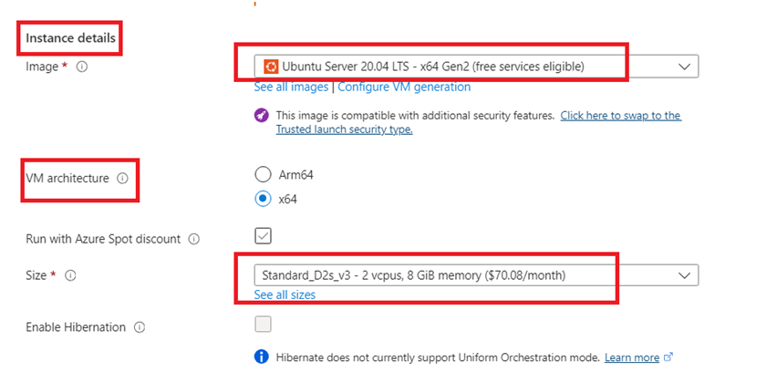Toggle Run with Azure Spot discount checkbox

click(263, 236)
